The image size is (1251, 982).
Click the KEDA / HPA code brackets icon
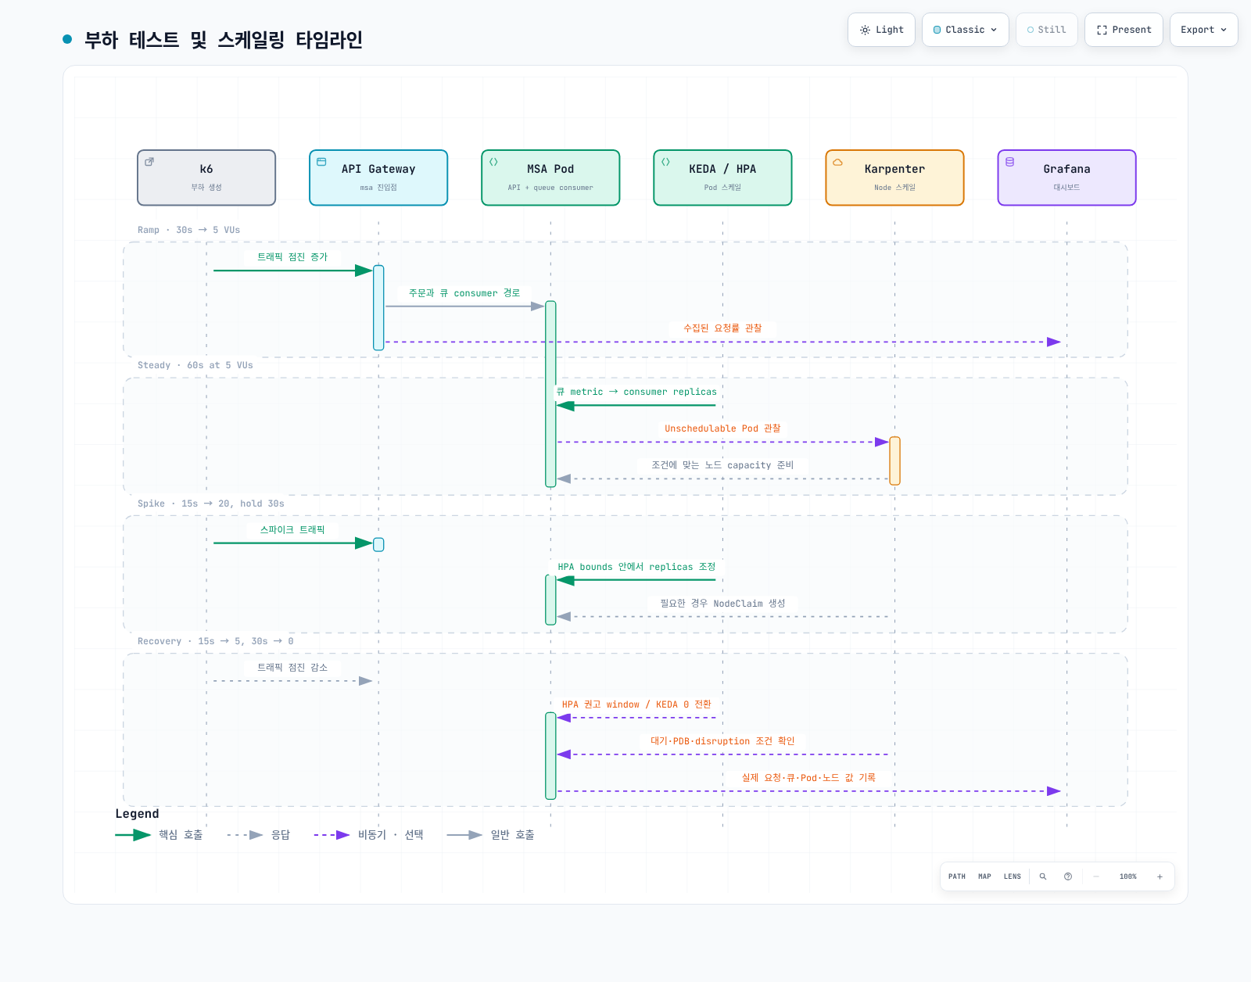point(665,162)
